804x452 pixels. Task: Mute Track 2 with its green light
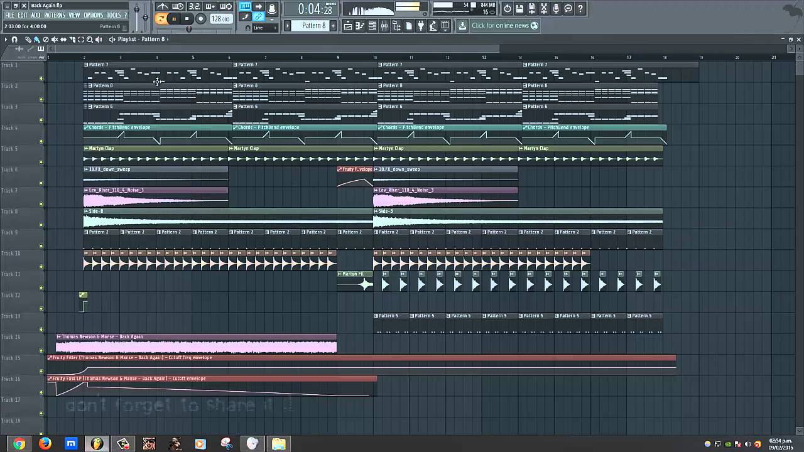point(41,99)
